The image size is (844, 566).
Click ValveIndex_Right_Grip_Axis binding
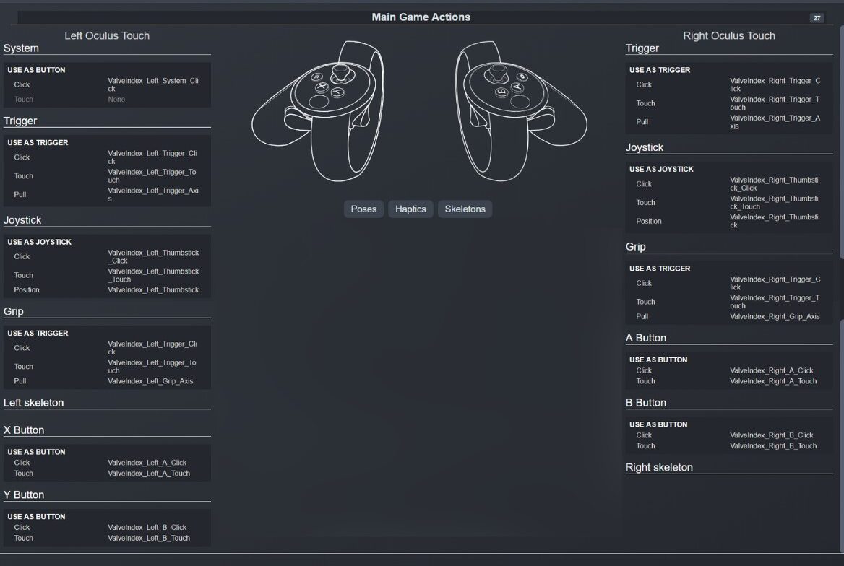coord(775,316)
